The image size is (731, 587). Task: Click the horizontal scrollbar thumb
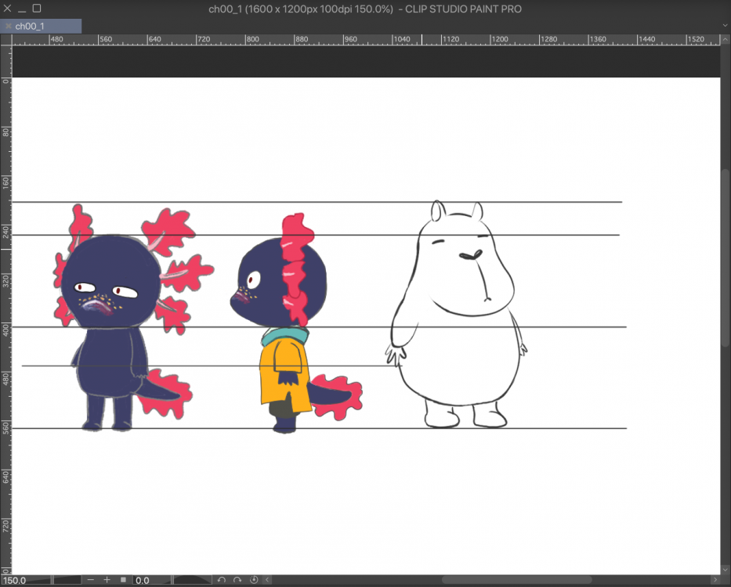click(x=516, y=579)
